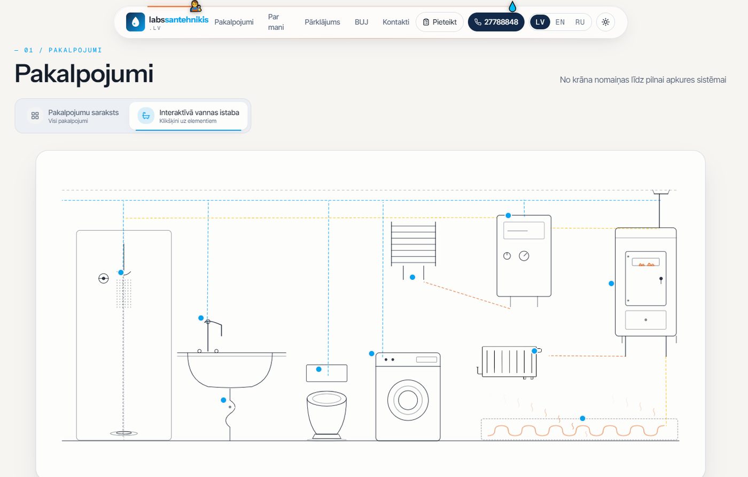Click the towel warmer hotspot dot
This screenshot has height=477, width=748.
[412, 277]
